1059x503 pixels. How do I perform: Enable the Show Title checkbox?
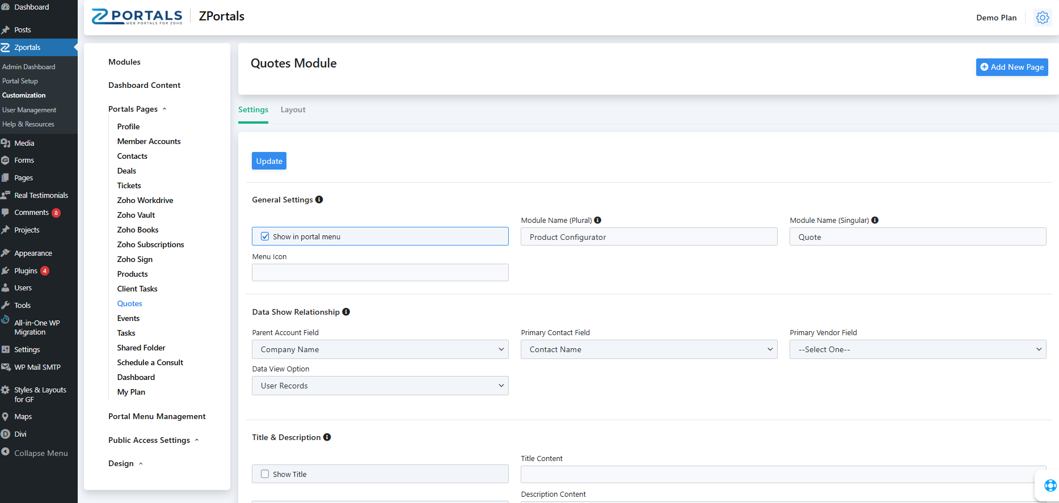(265, 474)
